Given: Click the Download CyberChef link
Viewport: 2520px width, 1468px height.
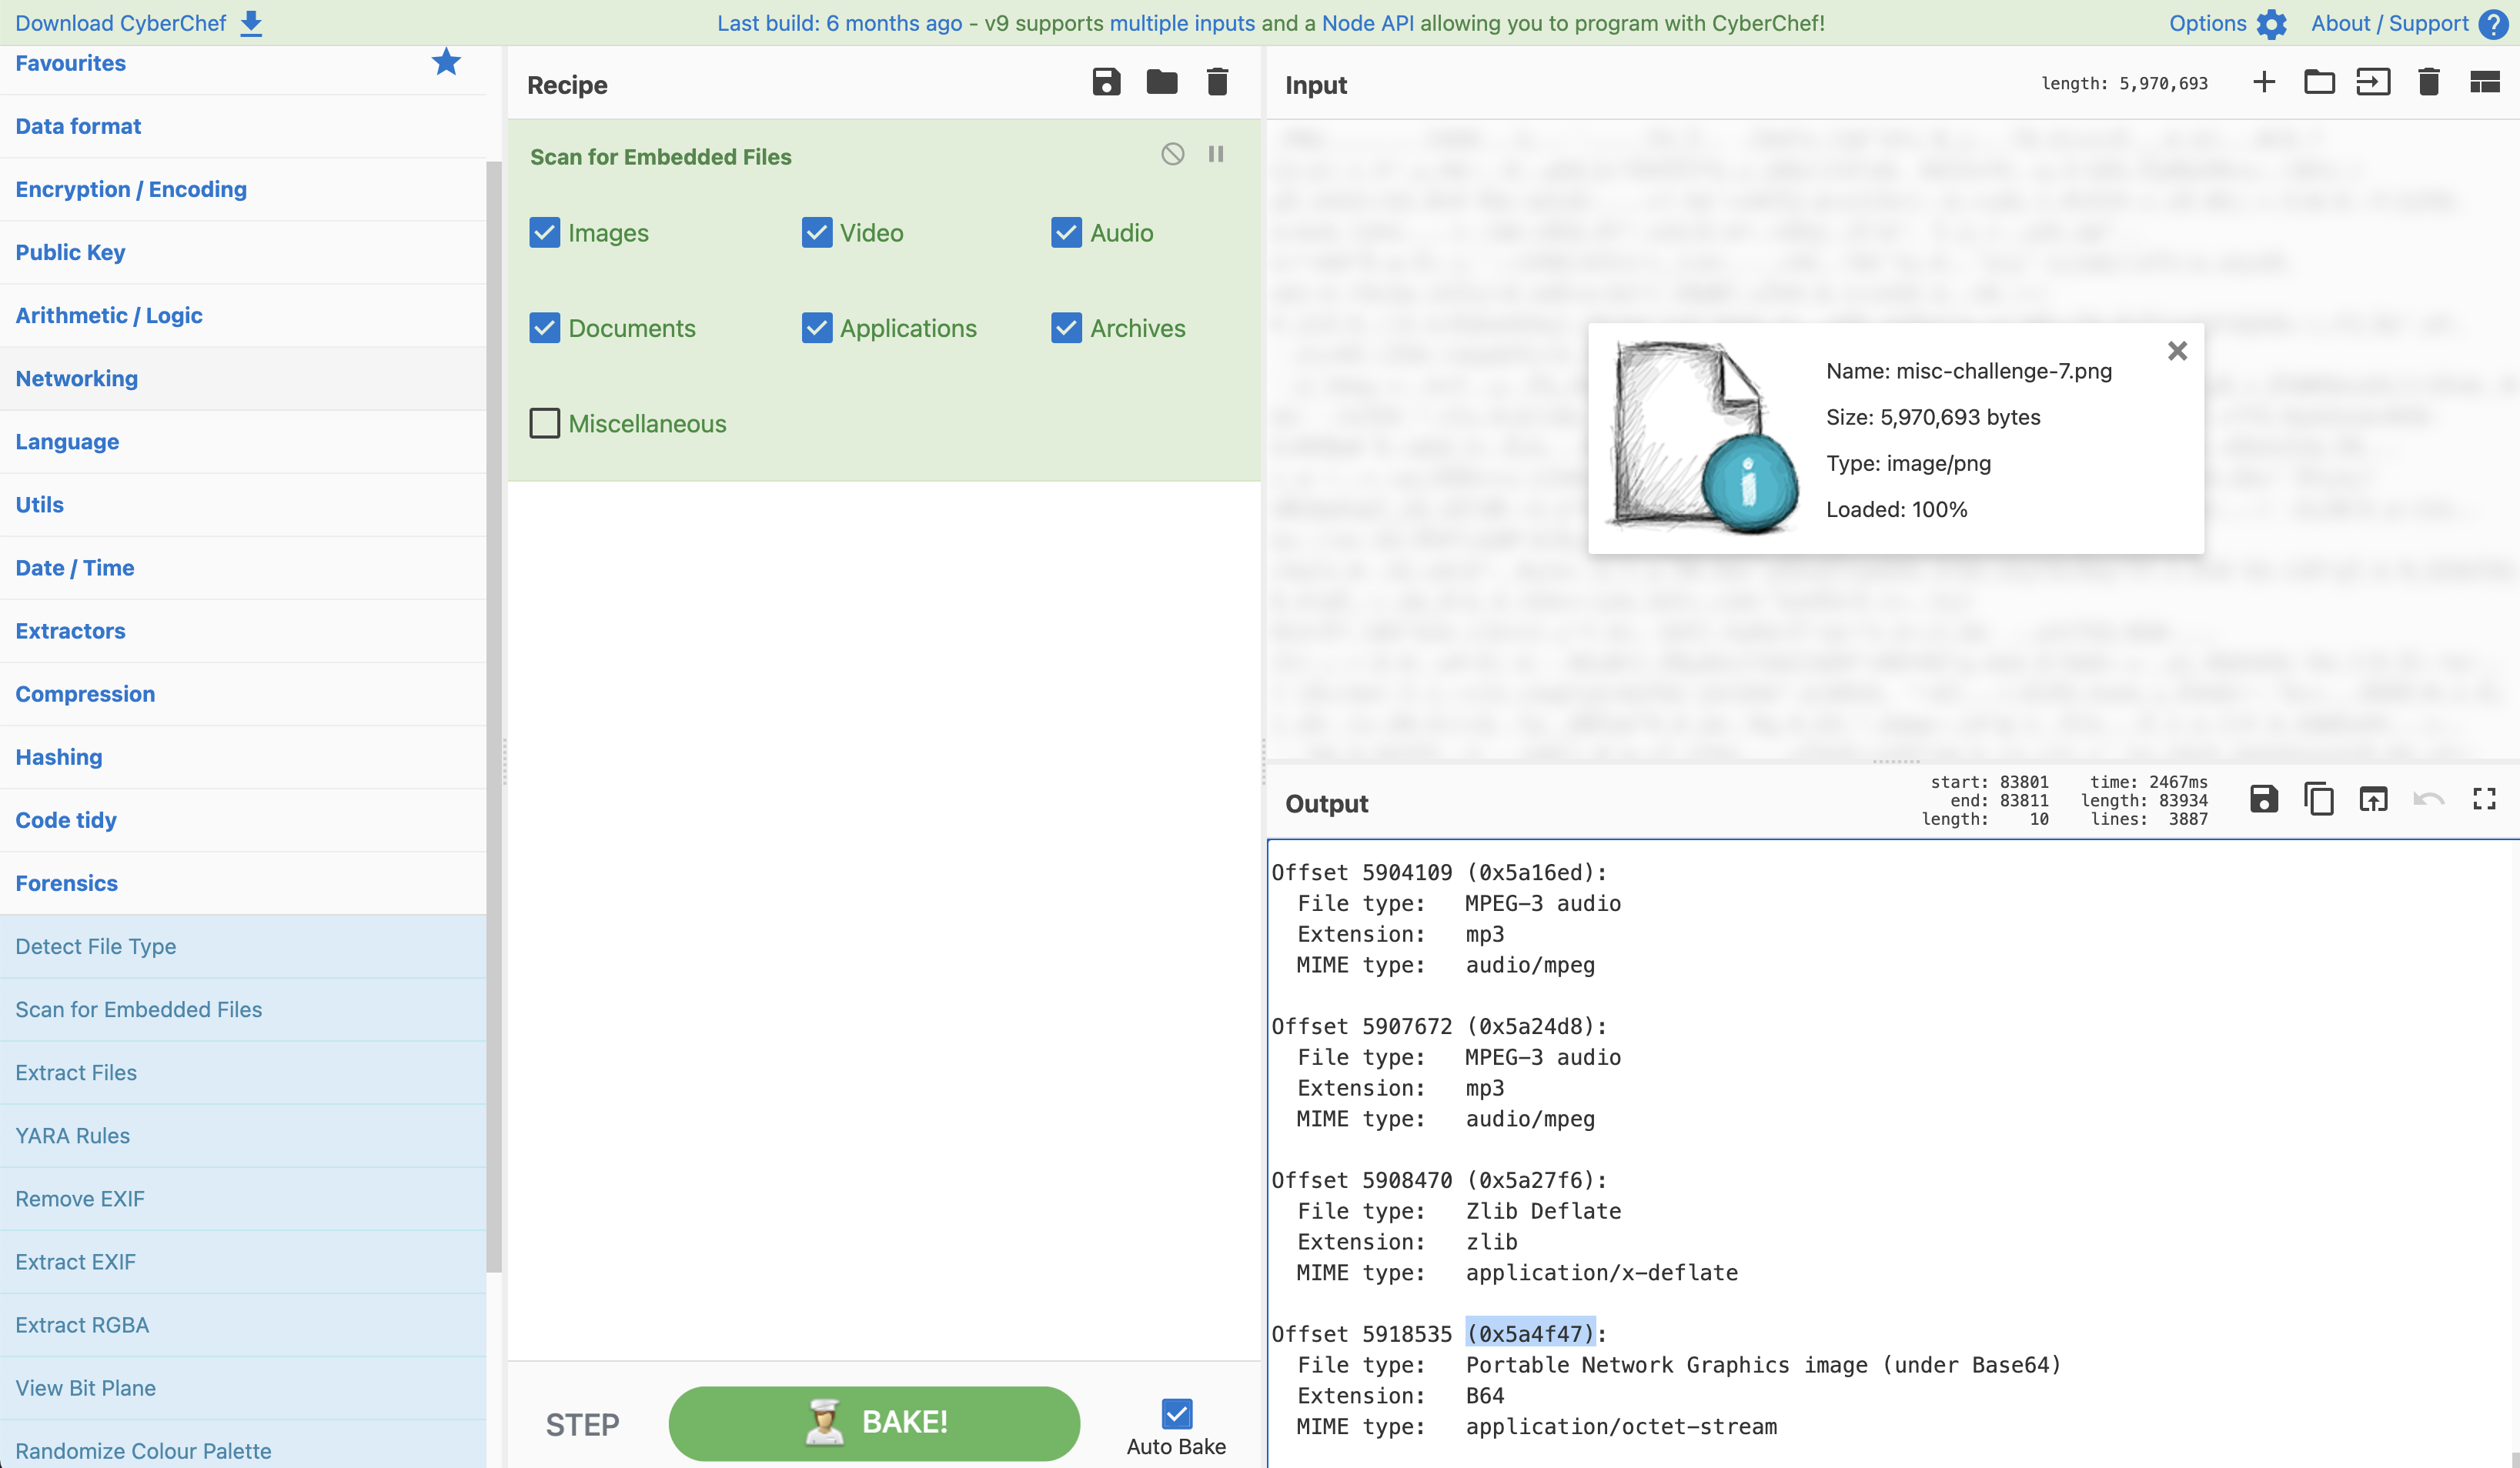Looking at the screenshot, I should (121, 23).
